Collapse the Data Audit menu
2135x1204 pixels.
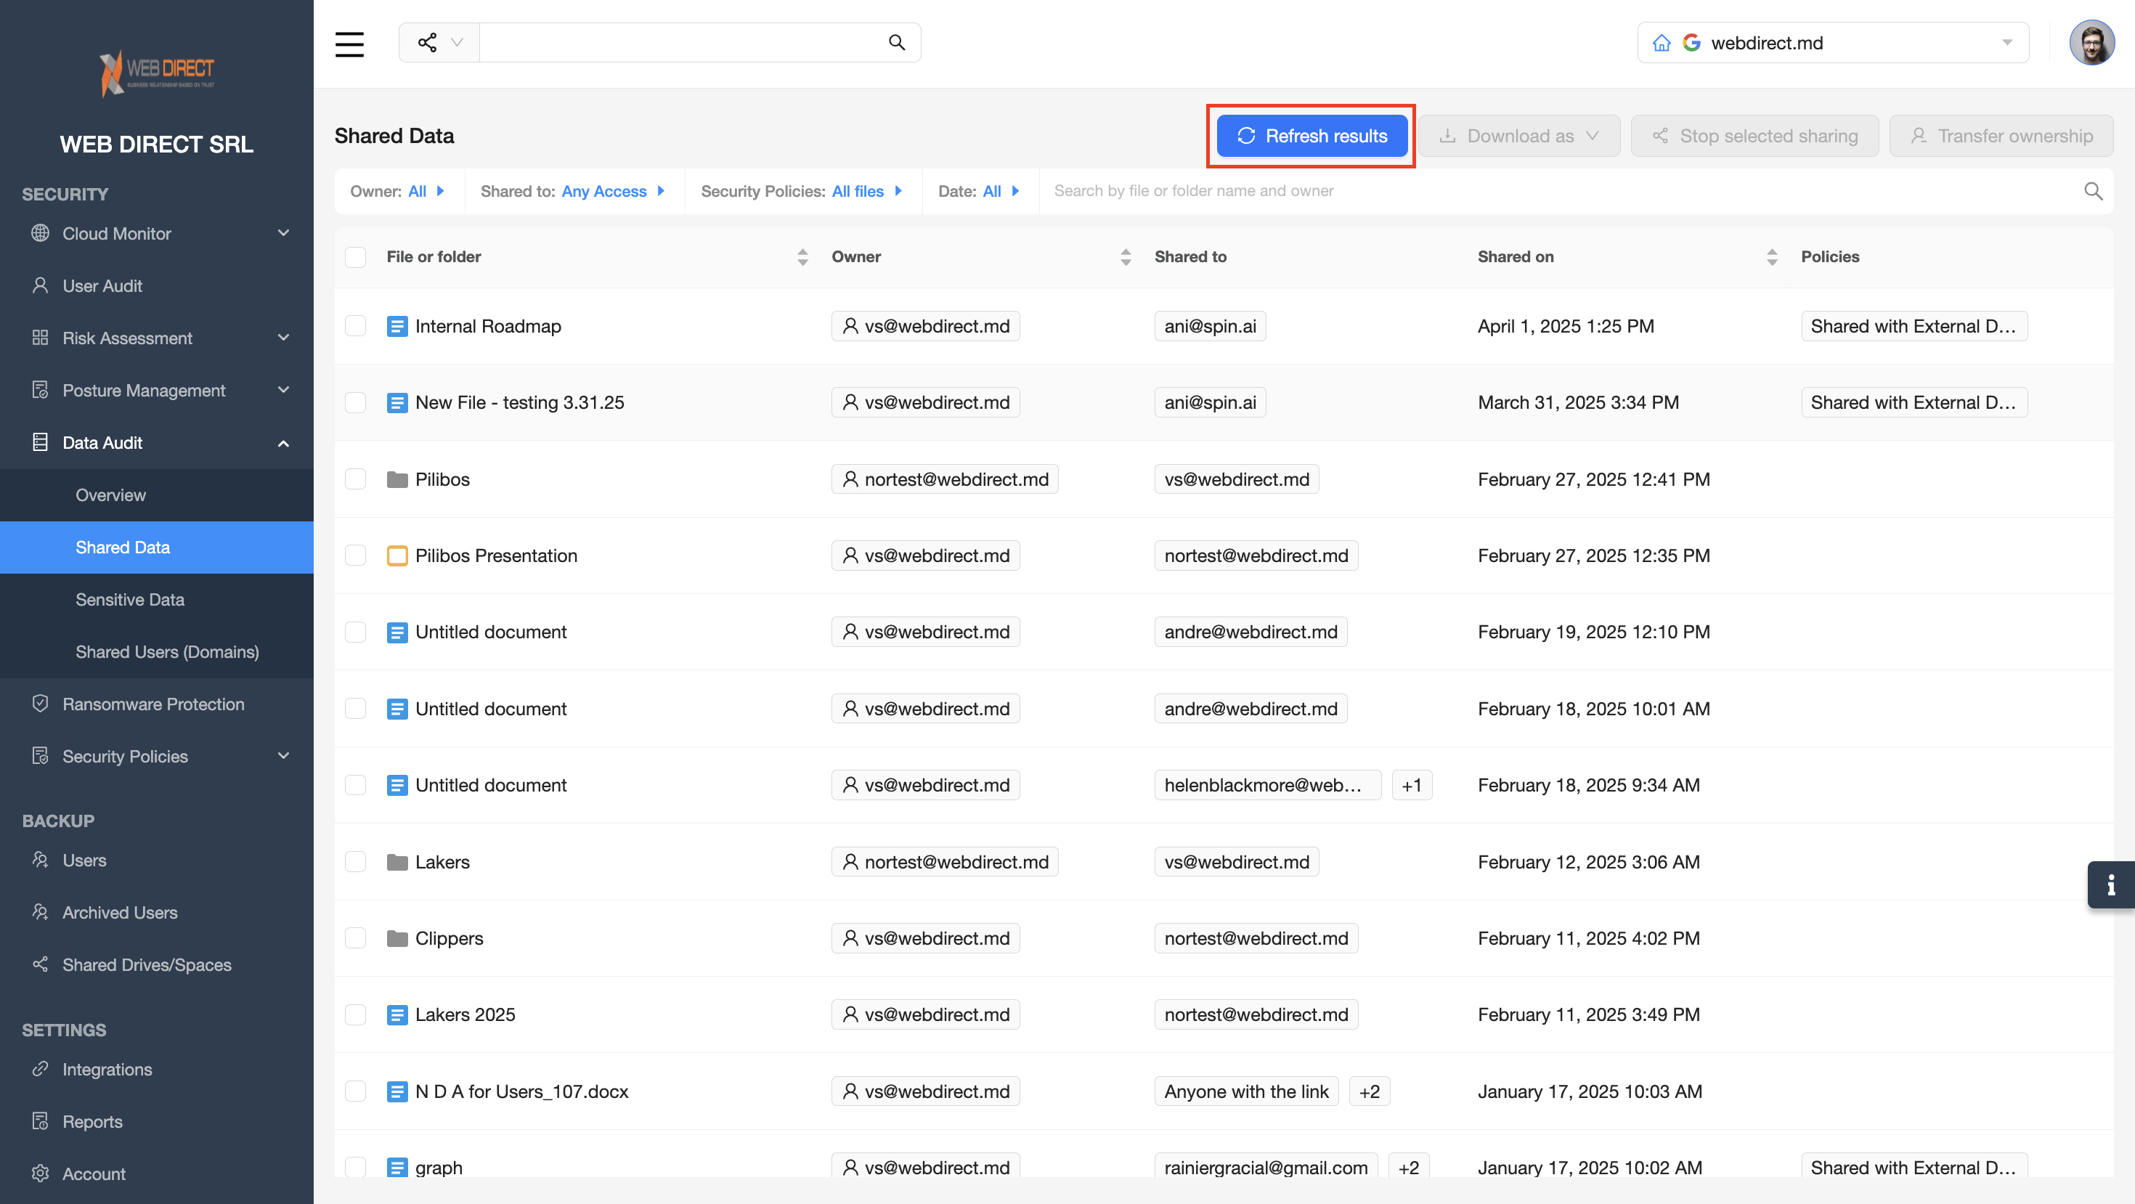(157, 442)
